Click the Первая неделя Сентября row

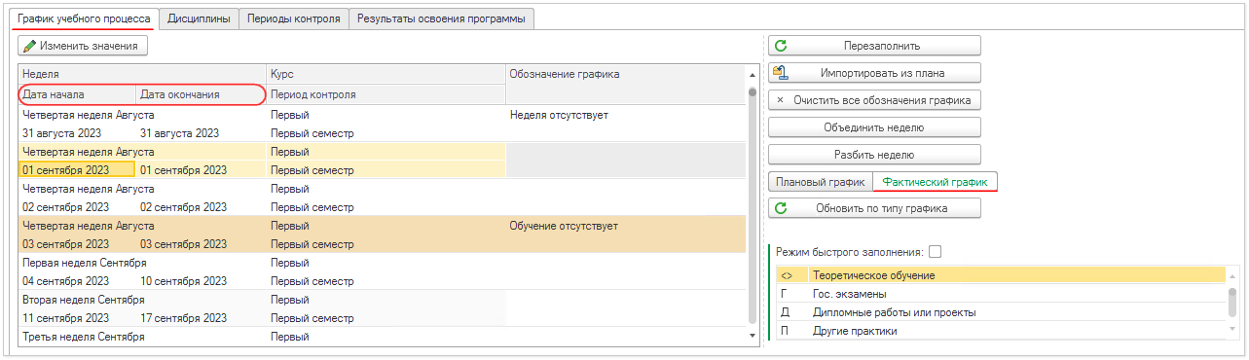[x=142, y=263]
